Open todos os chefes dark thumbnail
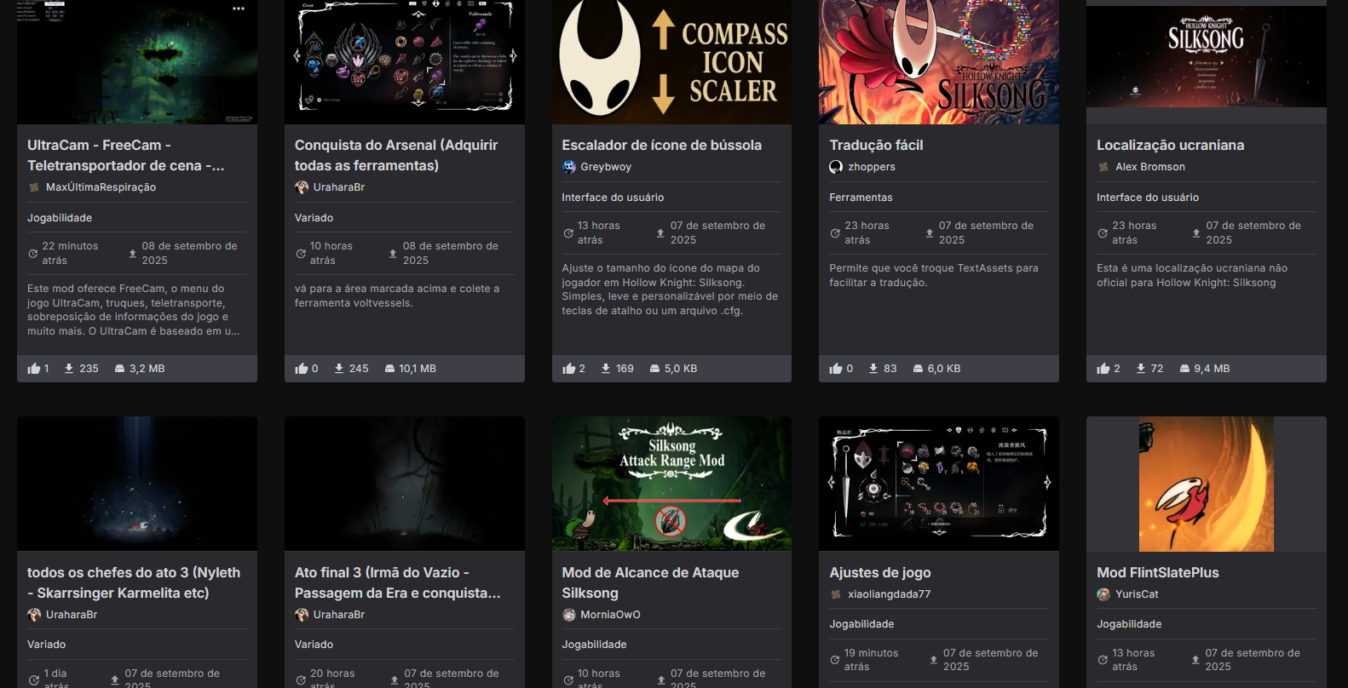Screen dimensions: 1348x688 pos(137,484)
